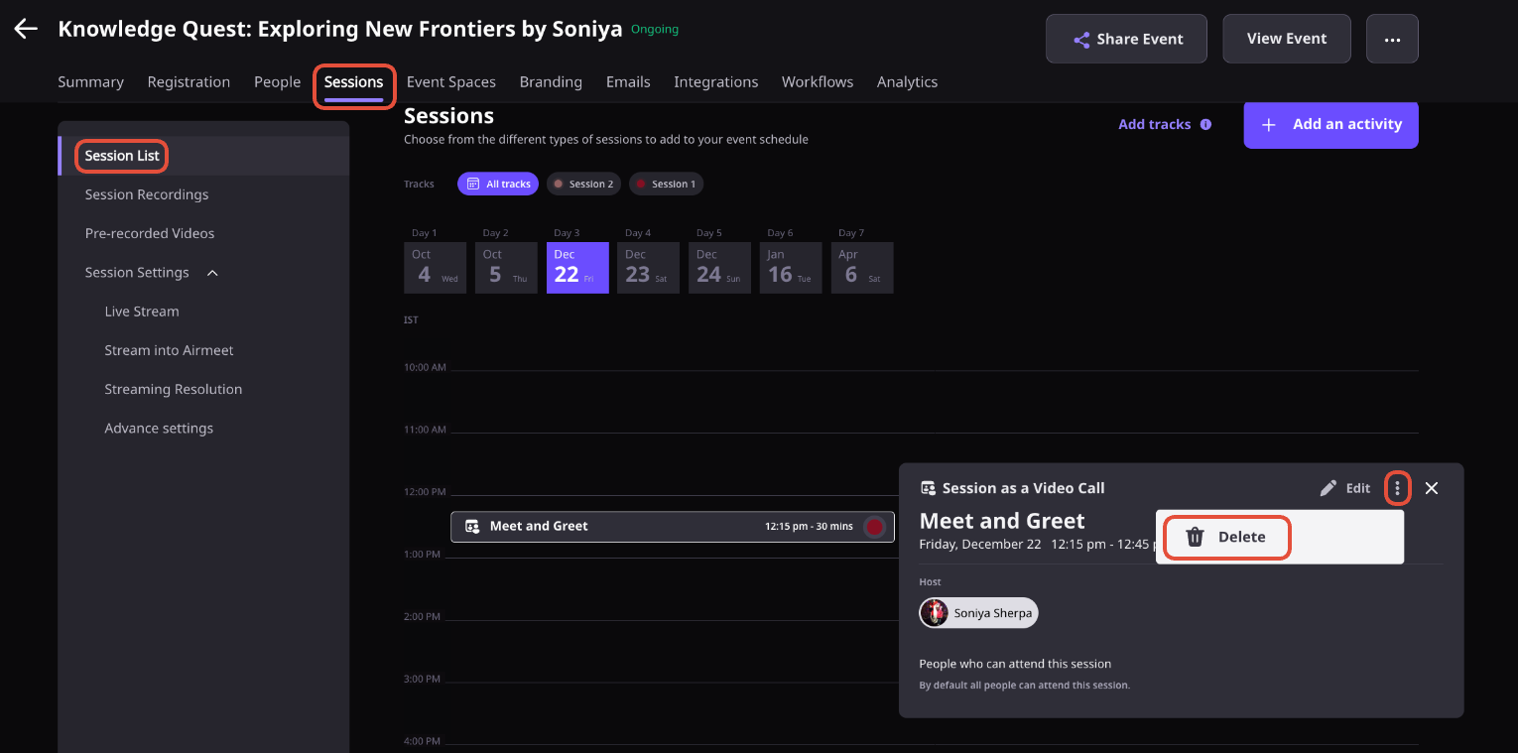Open the Analytics tab
The height and width of the screenshot is (753, 1518).
point(907,82)
